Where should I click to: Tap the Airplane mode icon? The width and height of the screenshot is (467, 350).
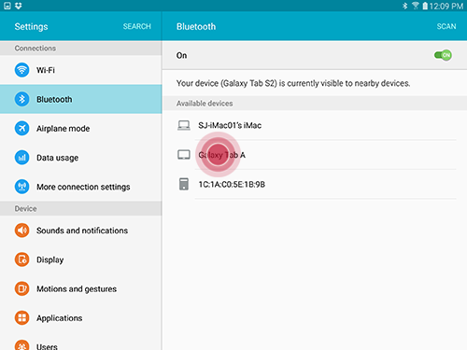tap(21, 128)
